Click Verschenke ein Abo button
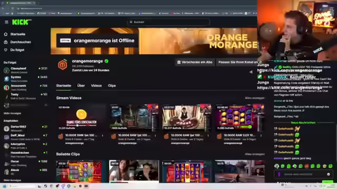The height and width of the screenshot is (189, 337). click(x=195, y=62)
